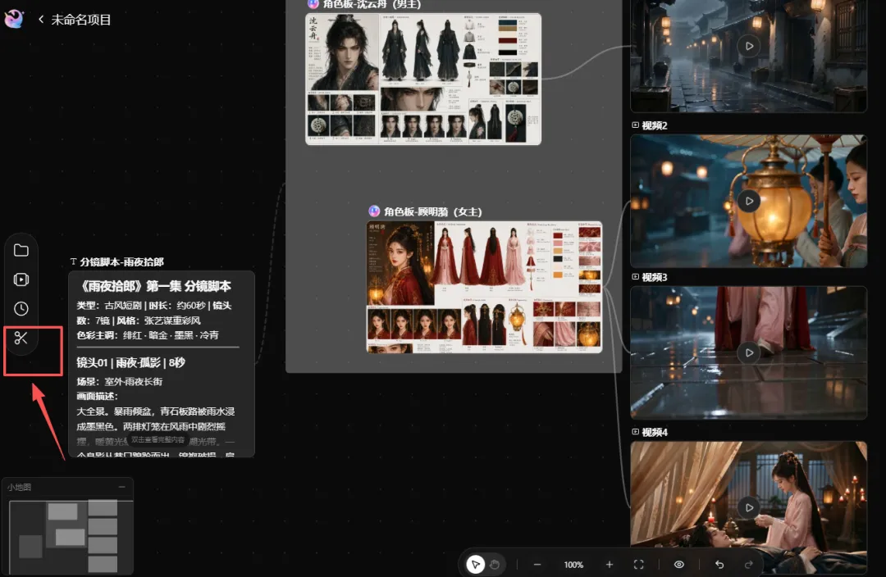The image size is (886, 577).
Task: Zoom in with the plus button
Action: (x=609, y=565)
